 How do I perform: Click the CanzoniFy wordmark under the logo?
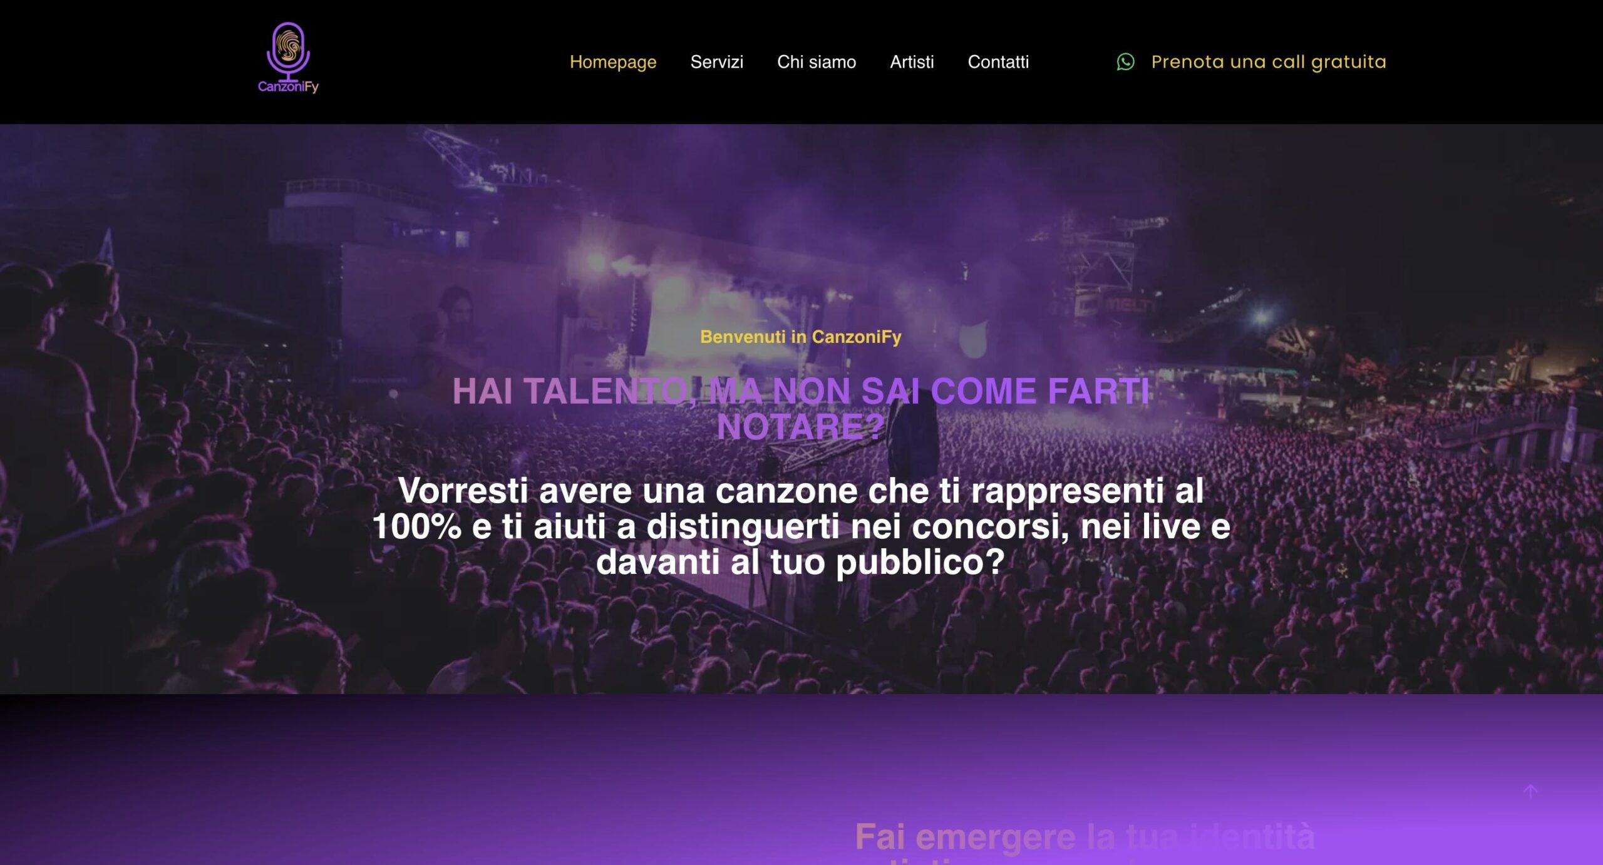pos(288,86)
